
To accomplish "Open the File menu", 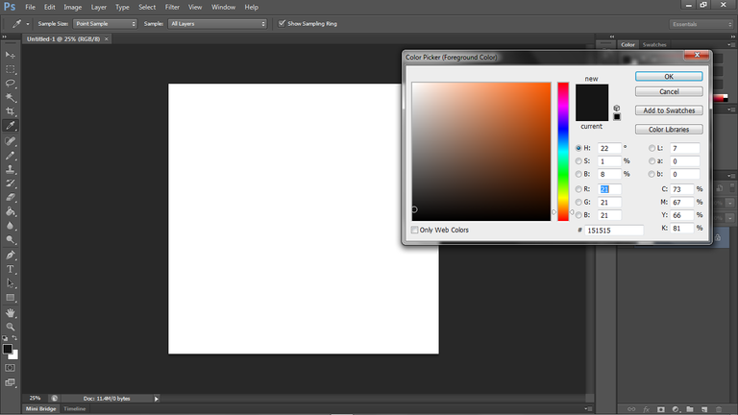I will coord(30,7).
